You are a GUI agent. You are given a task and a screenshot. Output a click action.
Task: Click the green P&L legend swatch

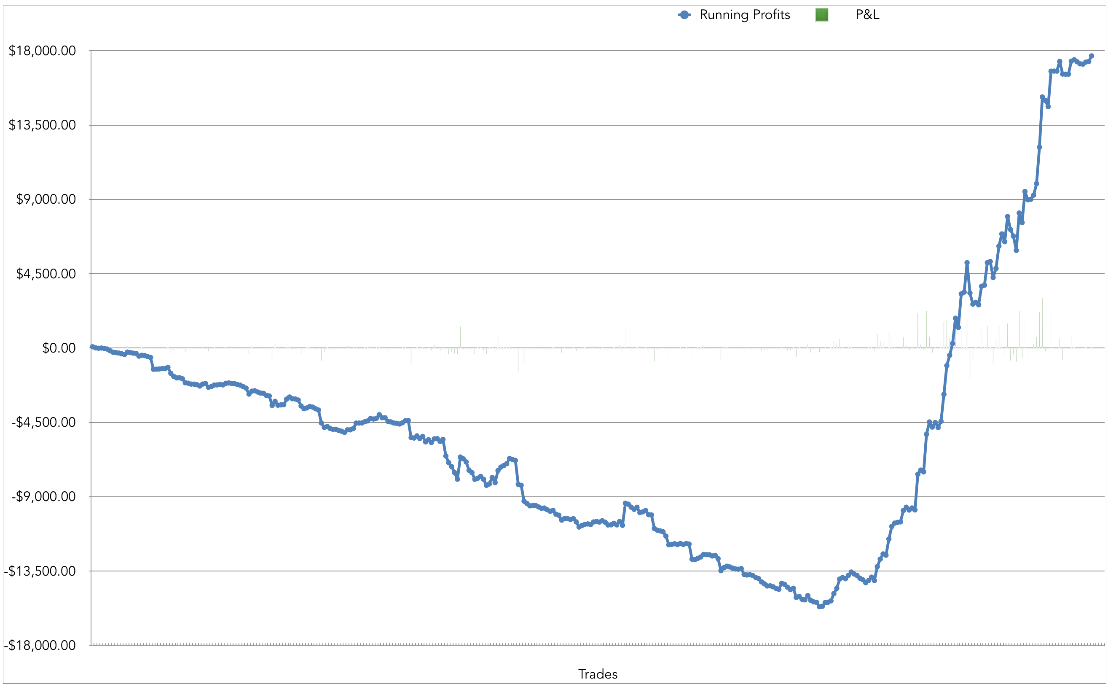(821, 15)
